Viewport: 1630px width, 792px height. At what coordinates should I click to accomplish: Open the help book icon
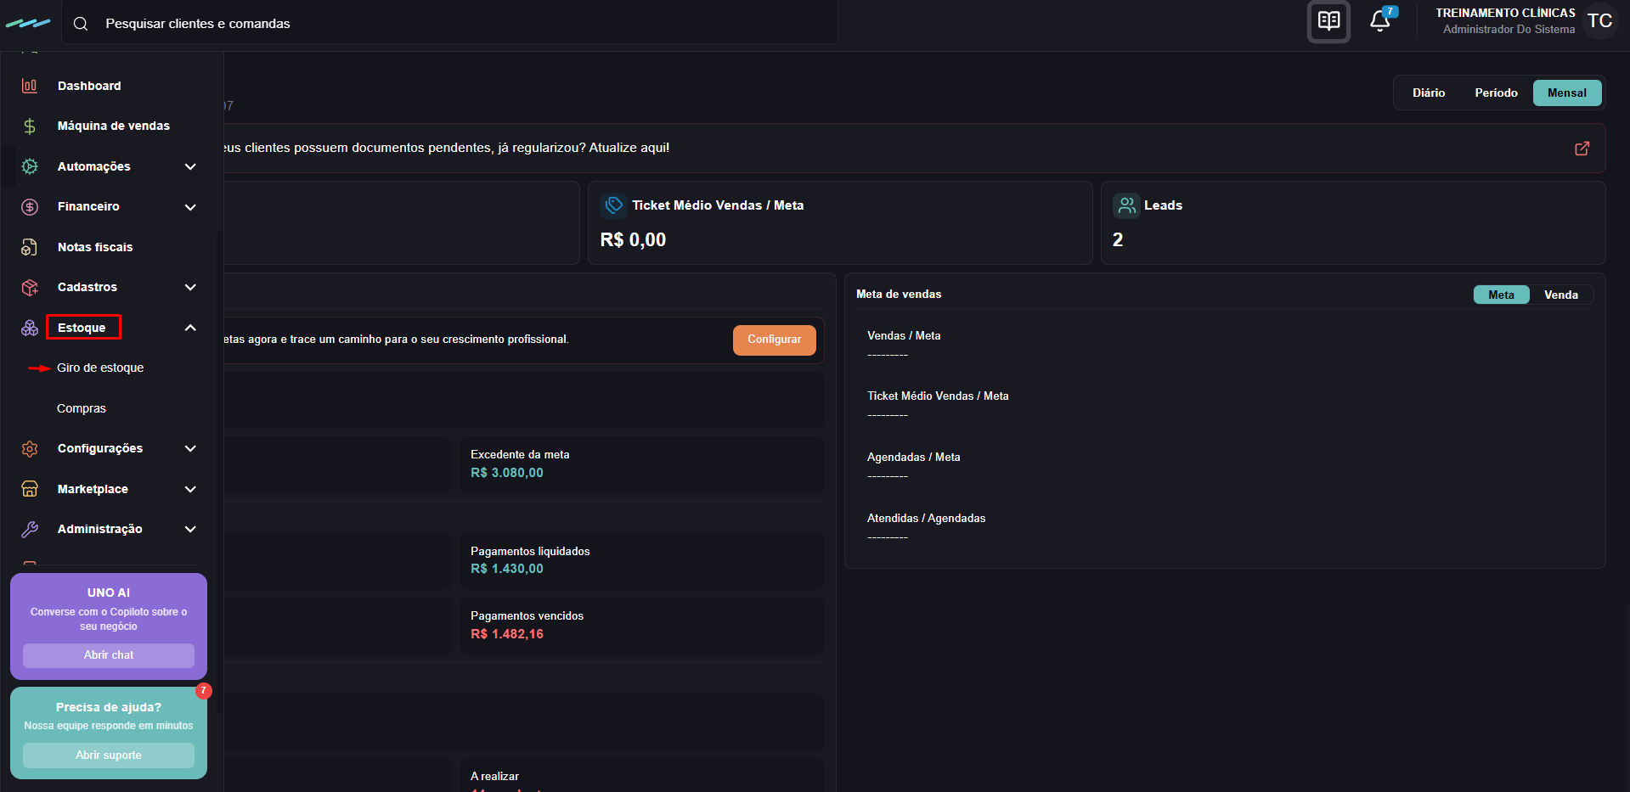click(1329, 21)
